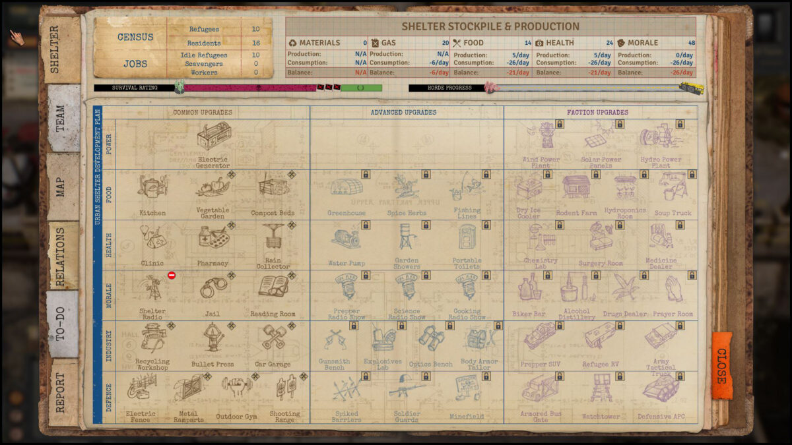
Task: Select the Electric Generator upgrade icon
Action: 213,138
